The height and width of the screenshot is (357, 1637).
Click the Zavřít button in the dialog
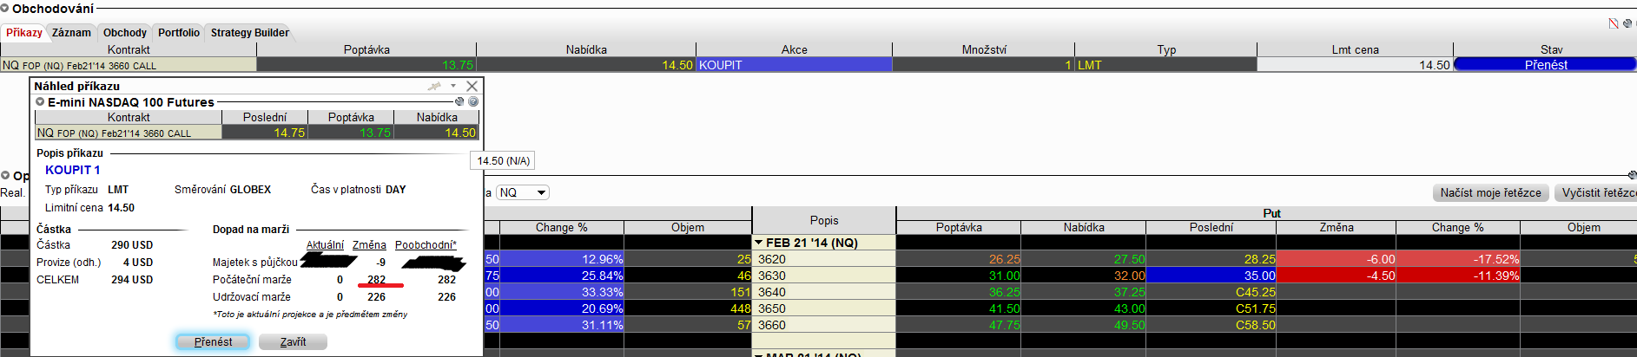pyautogui.click(x=293, y=341)
